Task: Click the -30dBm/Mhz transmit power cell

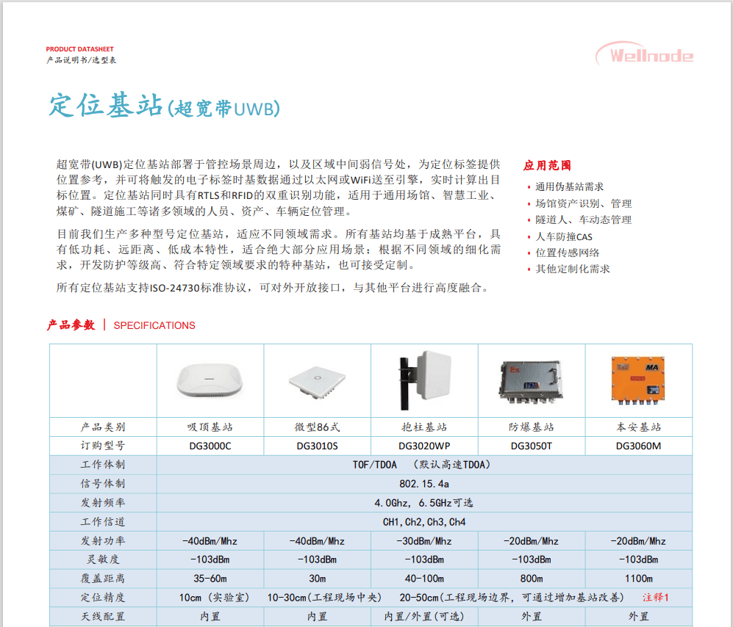Action: pyautogui.click(x=424, y=541)
